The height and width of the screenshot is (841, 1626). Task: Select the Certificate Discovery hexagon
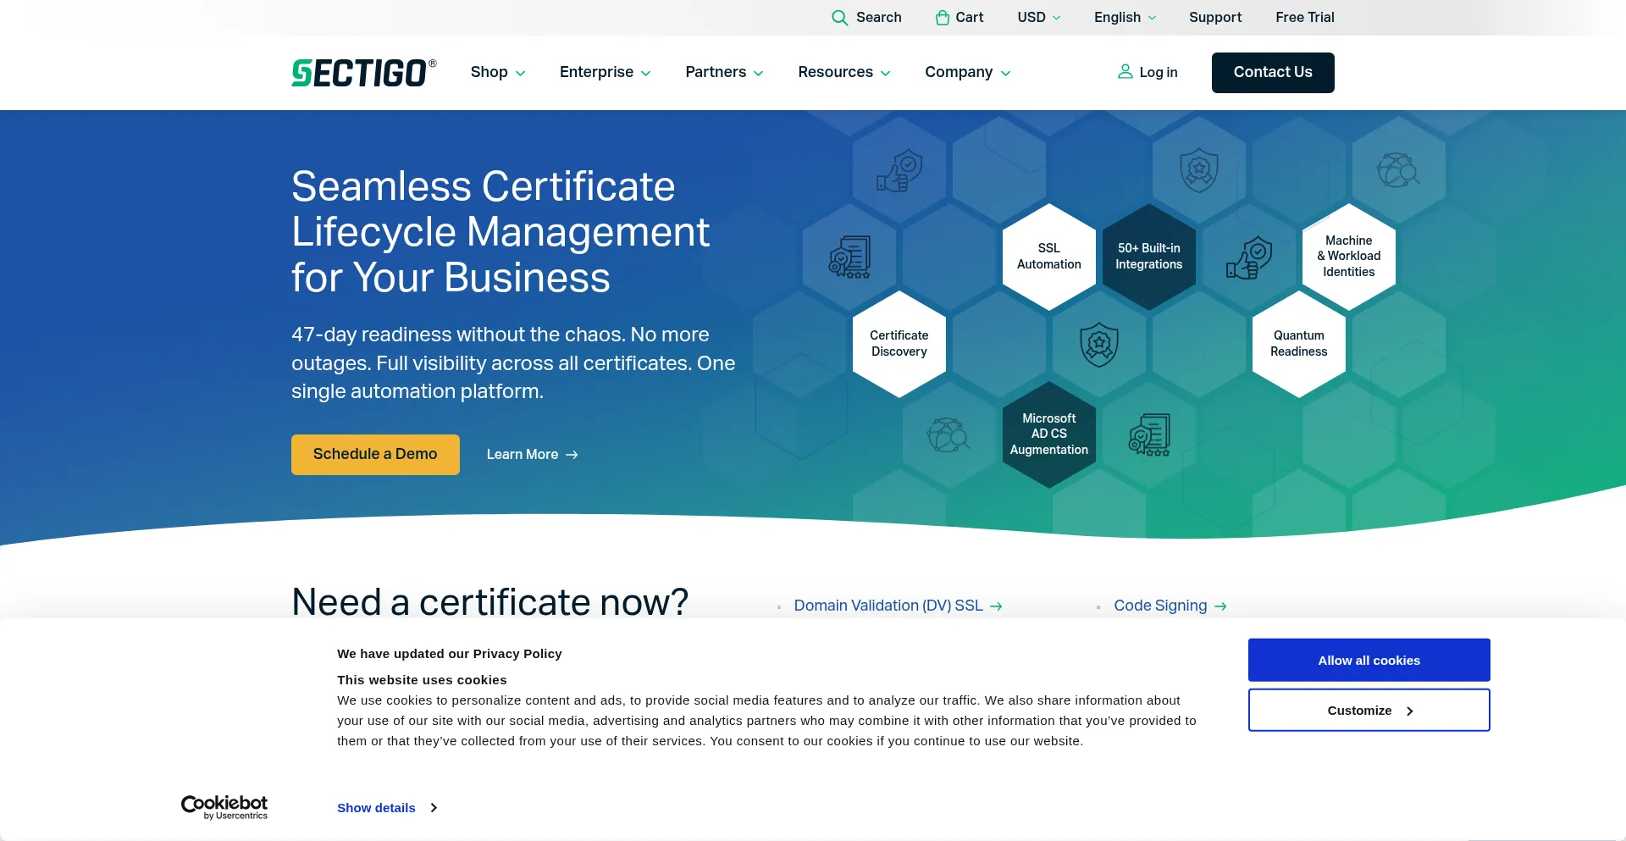click(899, 344)
